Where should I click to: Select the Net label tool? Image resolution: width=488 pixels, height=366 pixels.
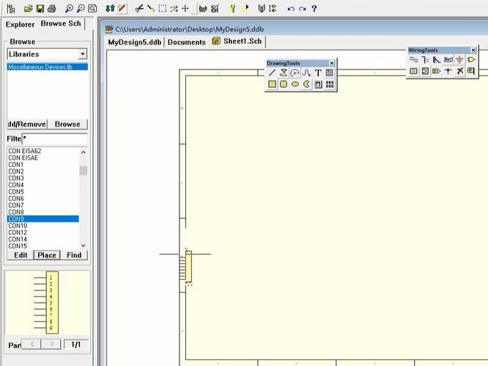(x=448, y=60)
